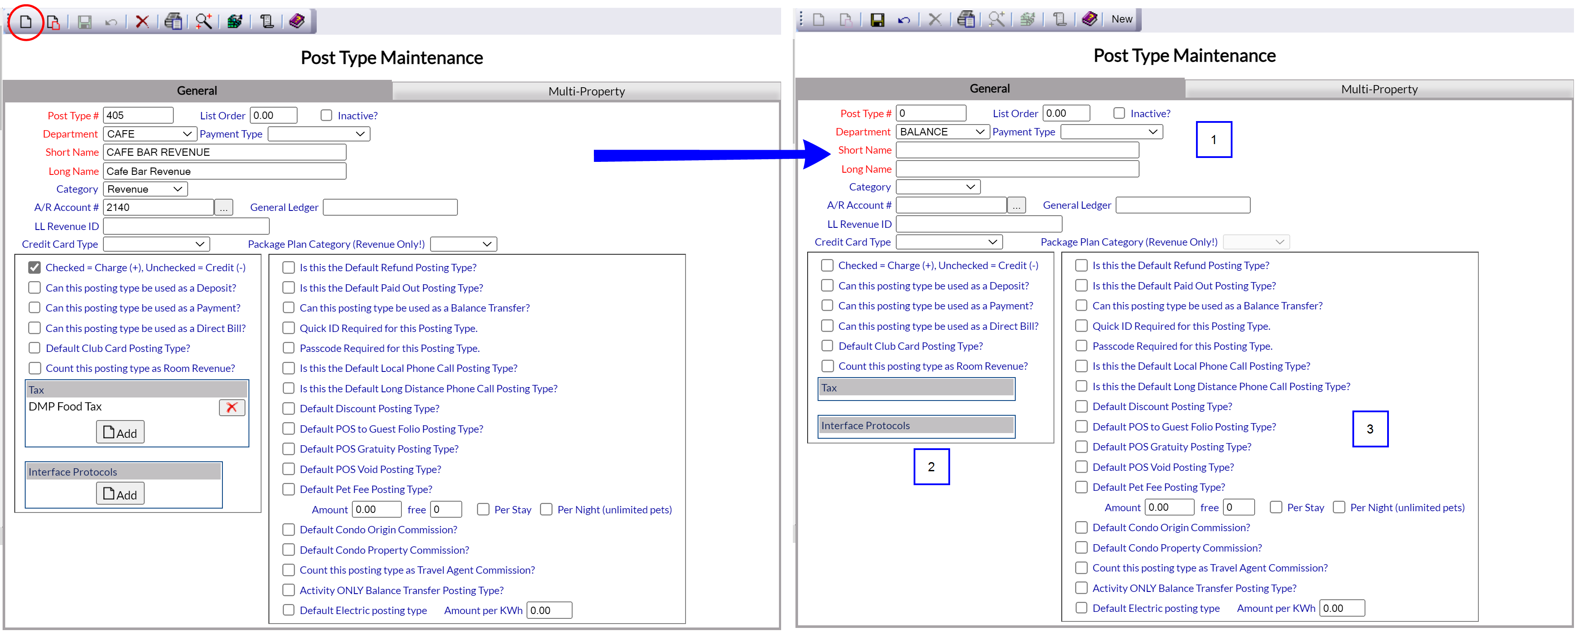This screenshot has width=1577, height=634.
Task: Click General Ledger field in left form
Action: click(391, 208)
